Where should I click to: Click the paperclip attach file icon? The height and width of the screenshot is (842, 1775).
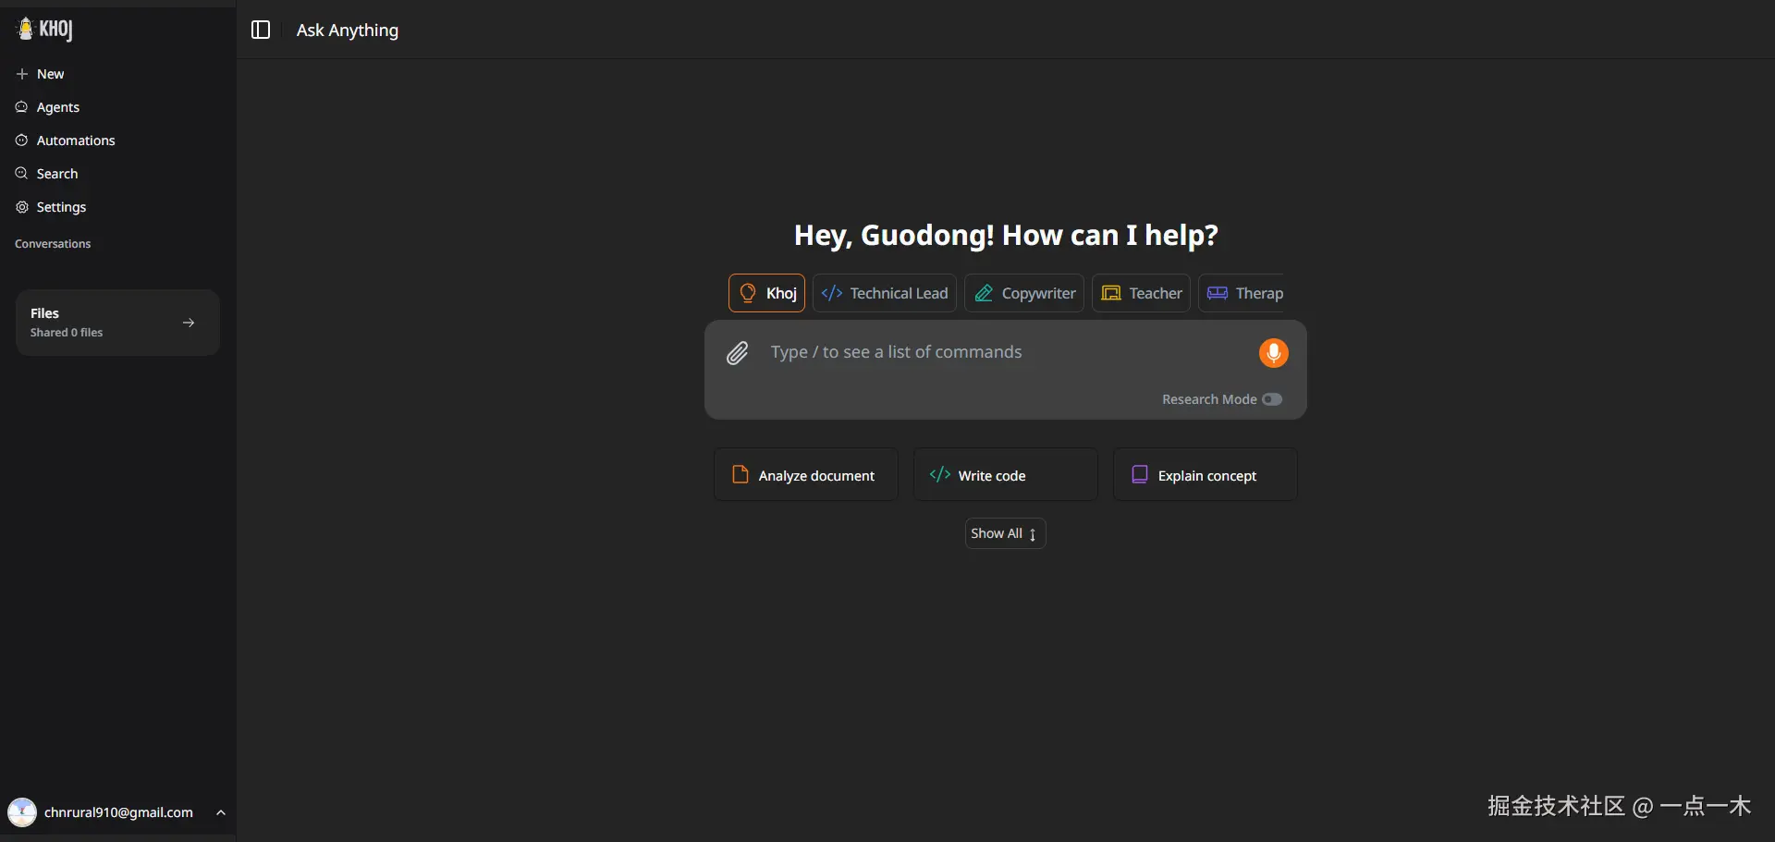(737, 353)
